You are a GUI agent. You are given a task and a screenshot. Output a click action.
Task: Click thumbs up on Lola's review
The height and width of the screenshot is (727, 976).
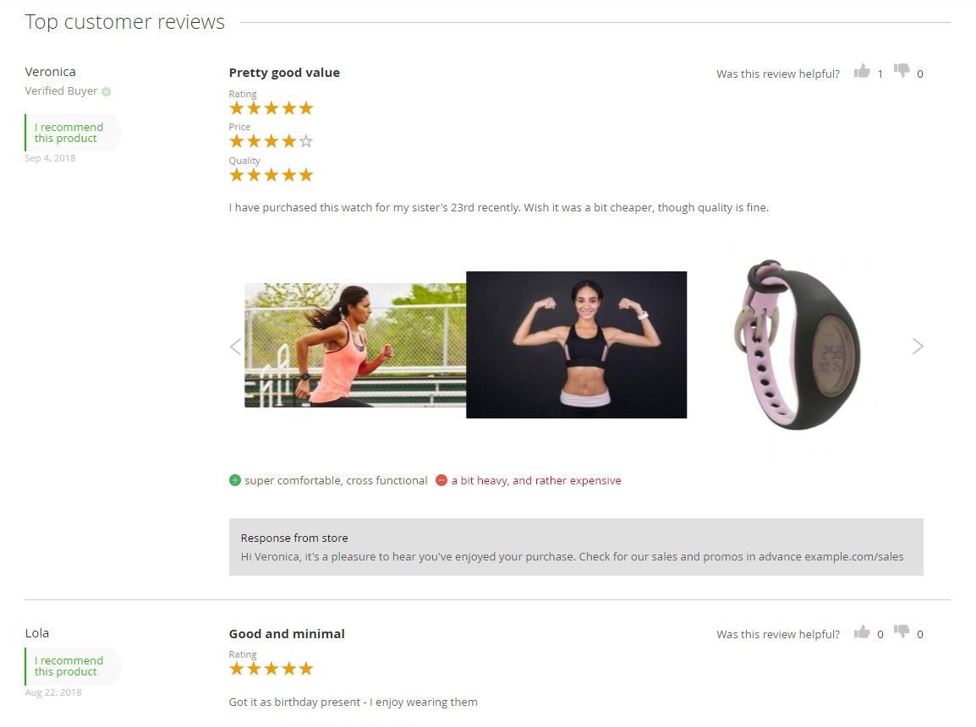coord(862,632)
